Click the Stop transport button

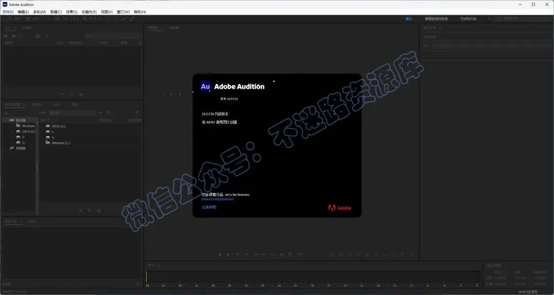220,255
